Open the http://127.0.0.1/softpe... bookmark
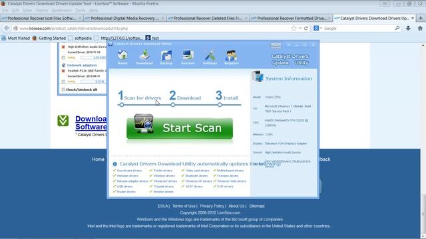The image size is (426, 239). [x=118, y=39]
